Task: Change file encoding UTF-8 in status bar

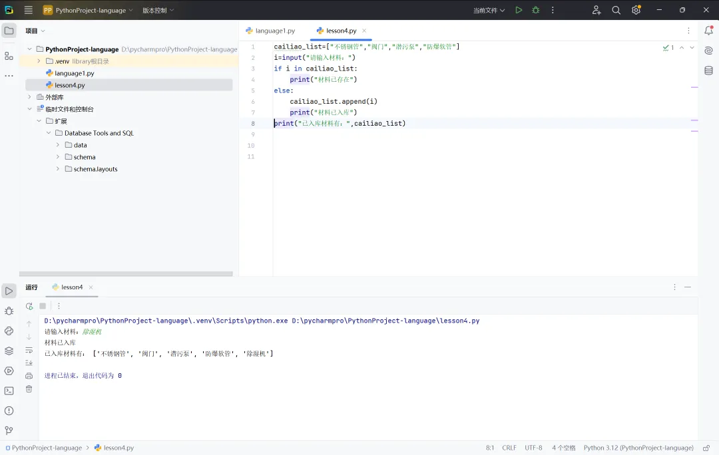Action: click(533, 448)
